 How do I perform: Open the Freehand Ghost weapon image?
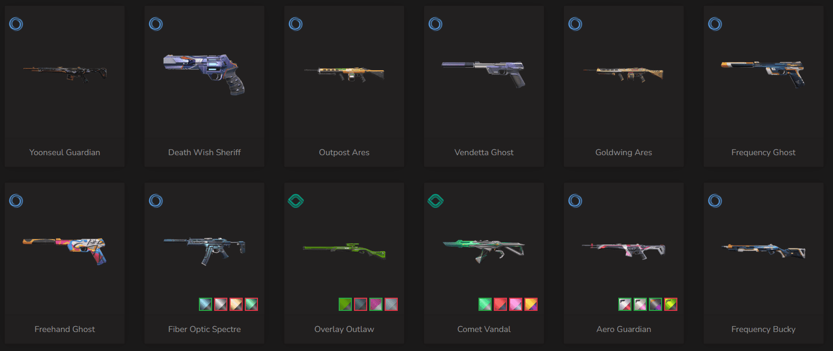click(64, 250)
